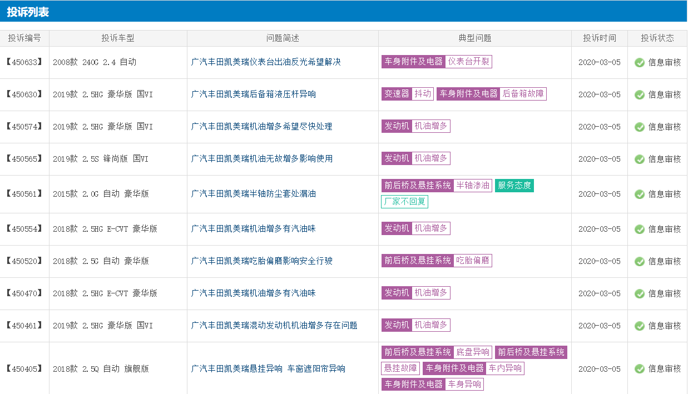
Task: Click the 投诉时间 column header
Action: click(x=600, y=38)
